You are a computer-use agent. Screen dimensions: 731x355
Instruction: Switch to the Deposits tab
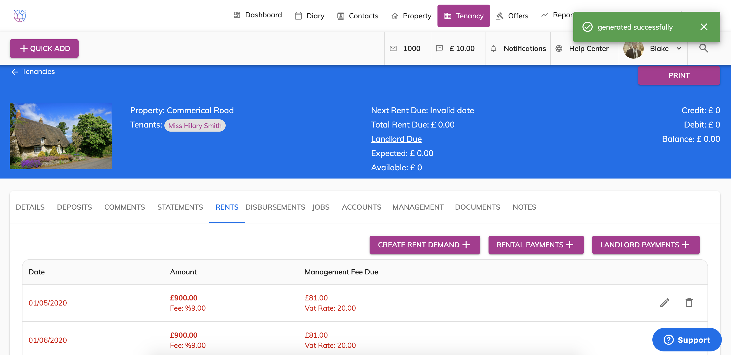(74, 207)
